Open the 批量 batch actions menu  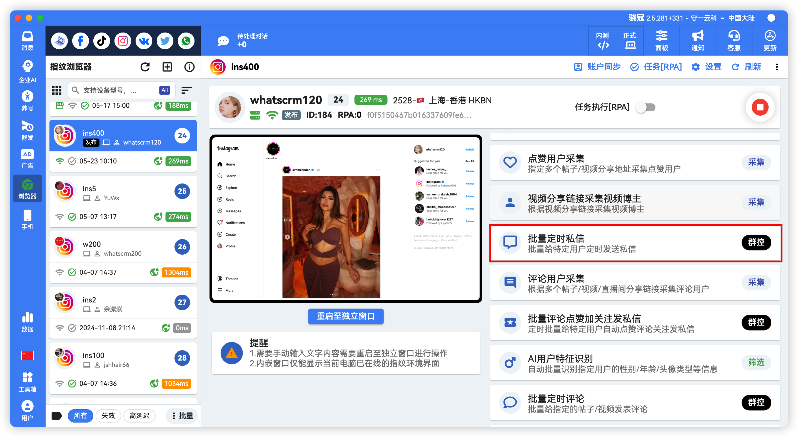(182, 416)
